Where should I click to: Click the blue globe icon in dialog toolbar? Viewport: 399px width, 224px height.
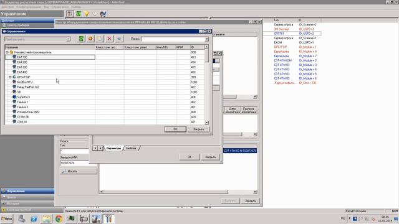pos(119,39)
